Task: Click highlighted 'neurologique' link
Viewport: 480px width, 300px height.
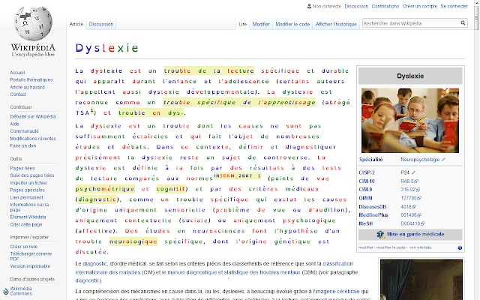Action: click(x=133, y=241)
